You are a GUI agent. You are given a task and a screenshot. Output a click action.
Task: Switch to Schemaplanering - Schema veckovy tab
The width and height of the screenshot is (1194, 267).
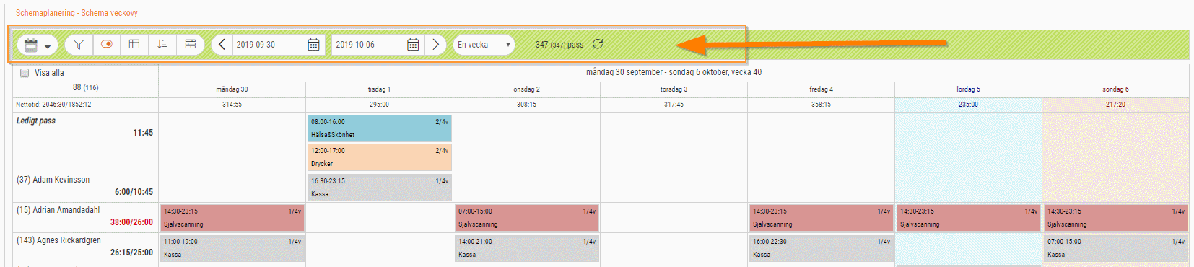tap(77, 13)
